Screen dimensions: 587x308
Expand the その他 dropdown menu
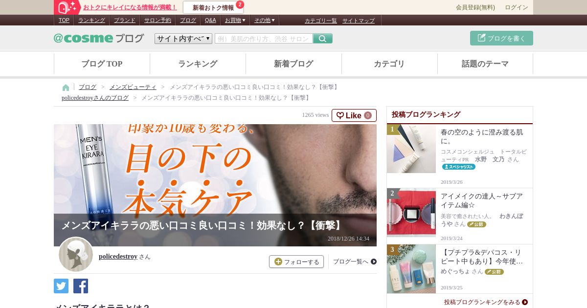tap(265, 20)
